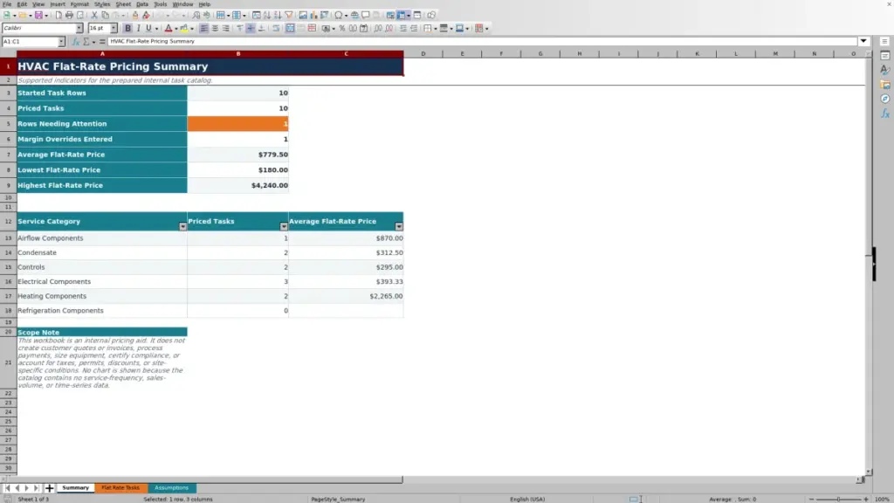Click the Name Box input field
Screen dimensions: 894x503
[x=31, y=42]
